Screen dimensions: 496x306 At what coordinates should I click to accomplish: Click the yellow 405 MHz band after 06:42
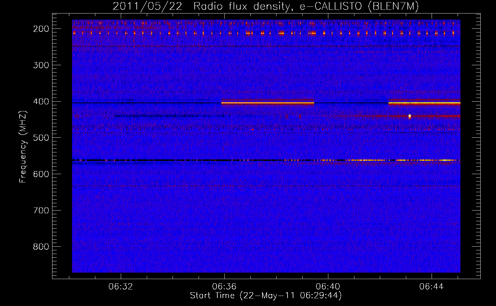pyautogui.click(x=424, y=103)
